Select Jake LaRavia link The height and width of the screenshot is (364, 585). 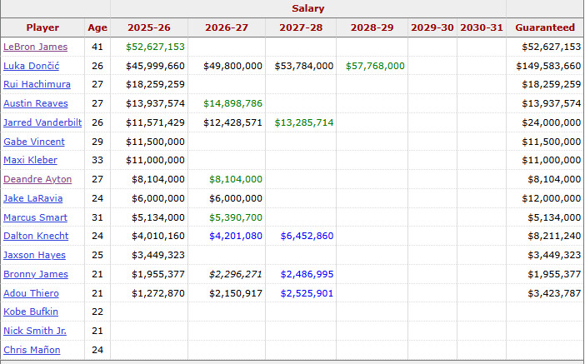point(33,198)
